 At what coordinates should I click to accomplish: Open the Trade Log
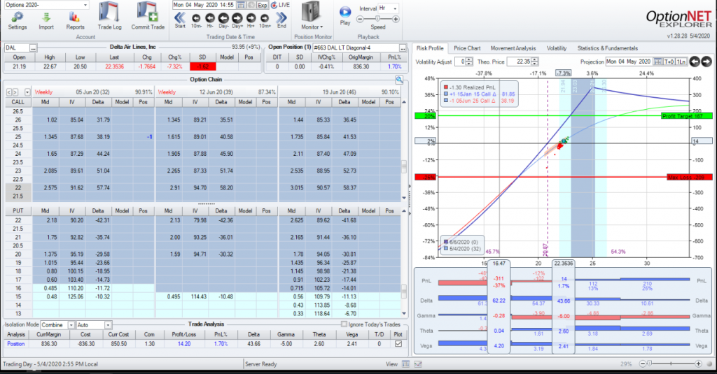pos(109,14)
